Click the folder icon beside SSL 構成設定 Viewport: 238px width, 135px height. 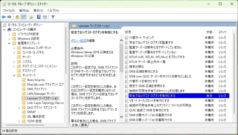[24, 116]
